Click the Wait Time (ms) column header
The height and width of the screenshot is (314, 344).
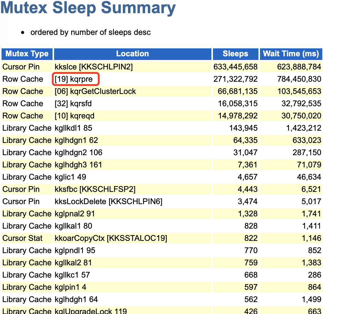(x=291, y=54)
